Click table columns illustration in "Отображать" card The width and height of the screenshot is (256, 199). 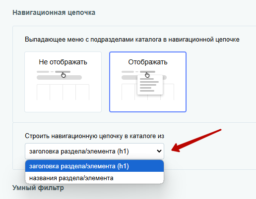pyautogui.click(x=148, y=92)
